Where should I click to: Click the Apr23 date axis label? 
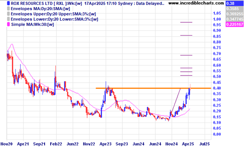(105, 144)
